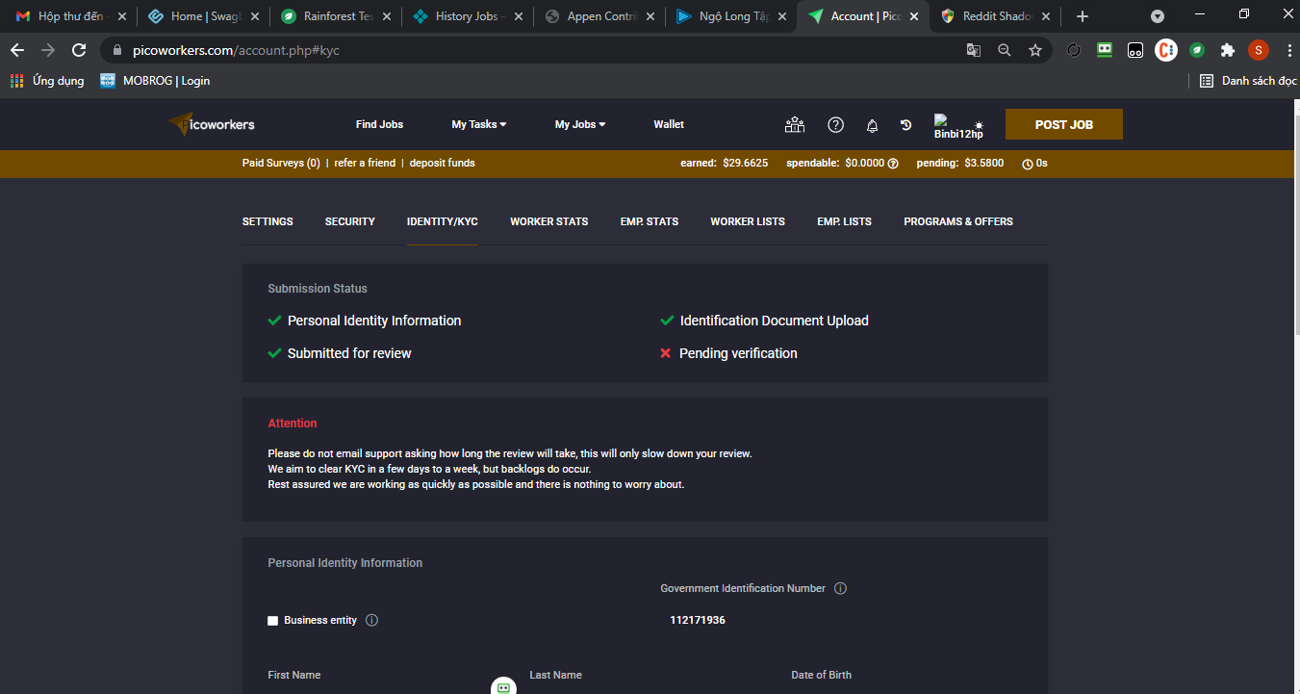Click the spendable balance help icon
1300x694 pixels.
893,164
